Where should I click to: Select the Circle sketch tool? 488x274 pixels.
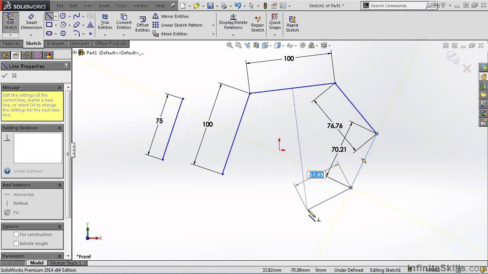coord(63,16)
